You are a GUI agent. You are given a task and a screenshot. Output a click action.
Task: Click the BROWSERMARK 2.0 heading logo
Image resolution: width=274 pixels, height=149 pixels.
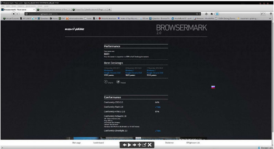click(182, 29)
